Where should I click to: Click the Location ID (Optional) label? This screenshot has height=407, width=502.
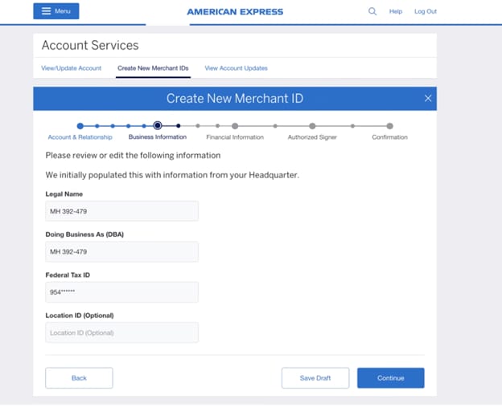[80, 315]
